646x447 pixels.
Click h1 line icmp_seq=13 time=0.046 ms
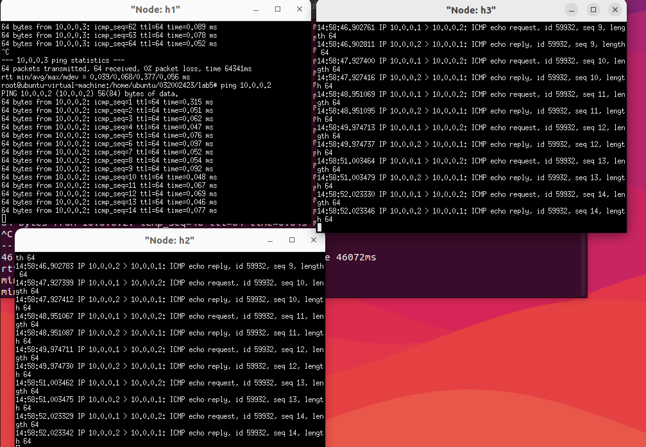(109, 202)
